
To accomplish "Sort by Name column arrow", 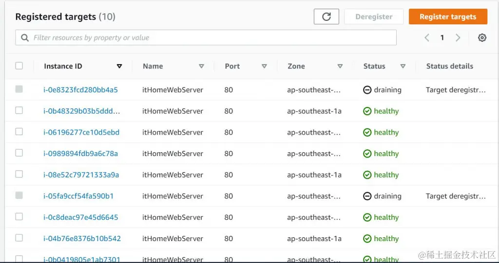I will pyautogui.click(x=201, y=67).
